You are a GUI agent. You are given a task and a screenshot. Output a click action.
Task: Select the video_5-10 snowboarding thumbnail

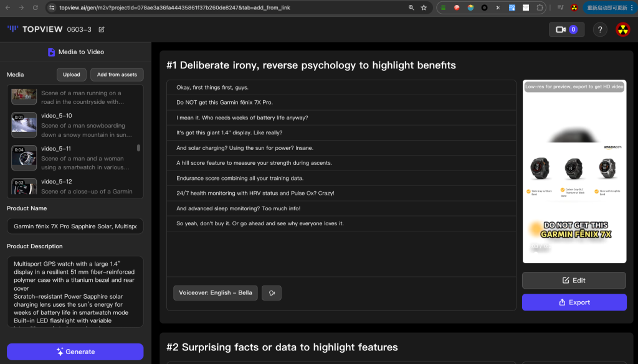[x=24, y=125]
